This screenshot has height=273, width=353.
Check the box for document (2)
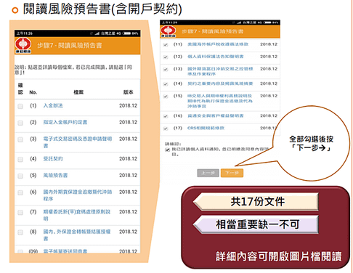tap(20, 123)
